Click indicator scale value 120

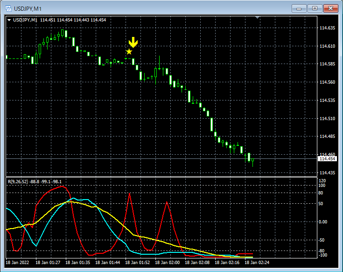tap(322, 181)
